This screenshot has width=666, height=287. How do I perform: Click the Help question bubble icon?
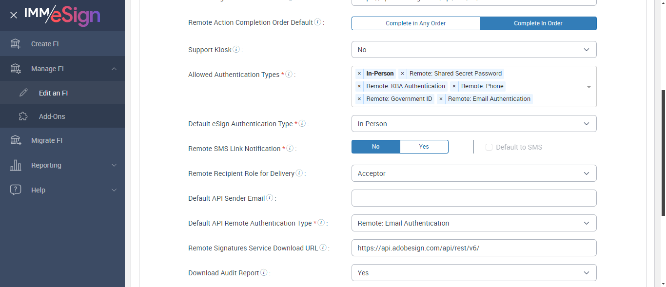(16, 190)
